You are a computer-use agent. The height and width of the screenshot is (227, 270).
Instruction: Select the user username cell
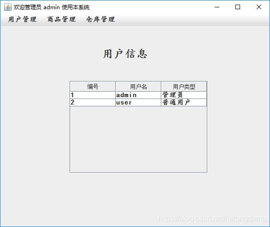pos(138,102)
